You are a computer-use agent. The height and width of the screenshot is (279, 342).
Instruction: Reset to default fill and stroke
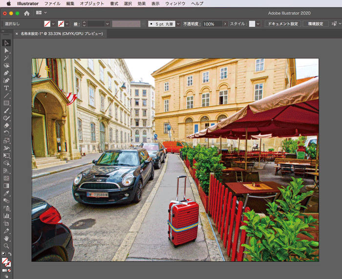(4, 254)
